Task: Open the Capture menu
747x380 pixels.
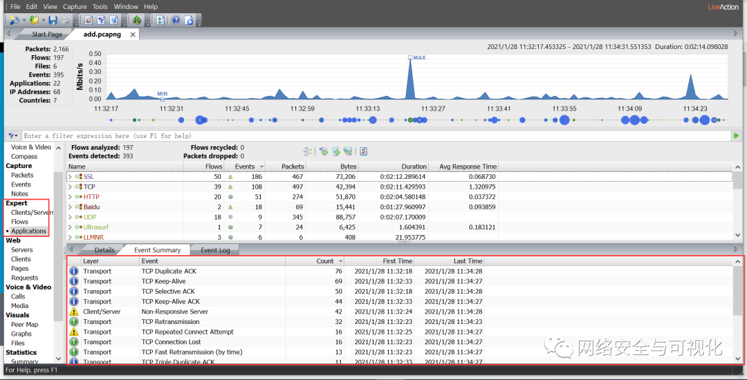Action: [x=75, y=7]
